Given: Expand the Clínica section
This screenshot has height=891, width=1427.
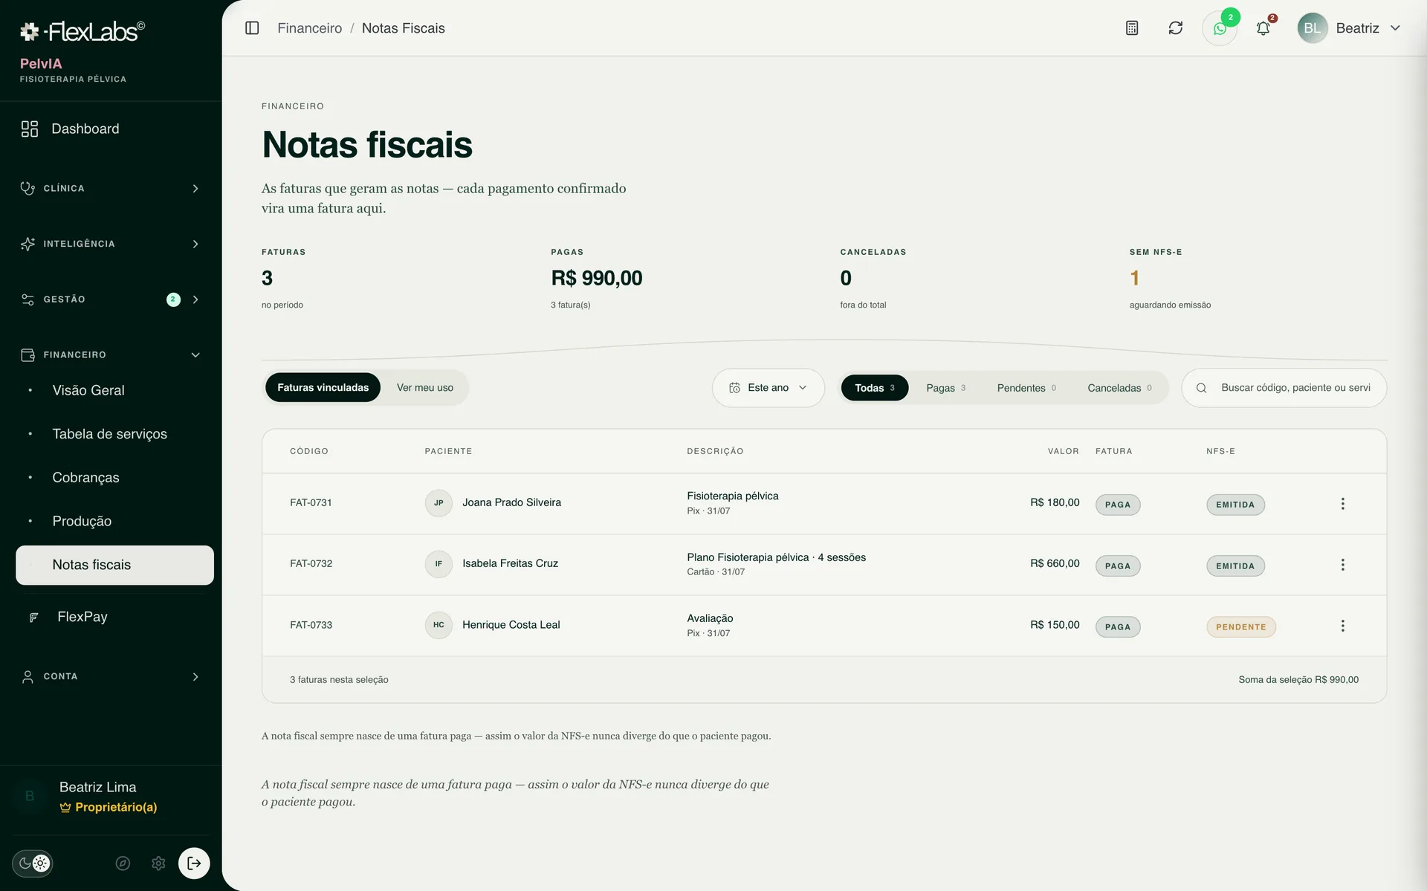Looking at the screenshot, I should 111,189.
